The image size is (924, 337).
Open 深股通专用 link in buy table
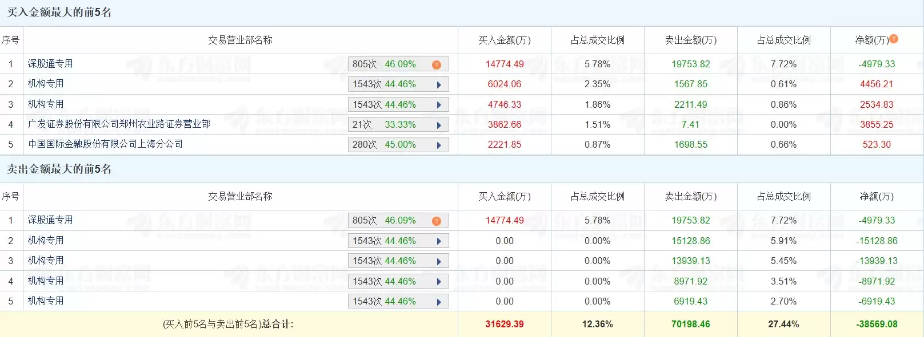50,63
